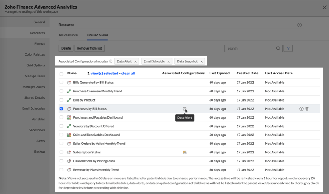Click the clear all link
329x194 pixels.
pyautogui.click(x=128, y=73)
